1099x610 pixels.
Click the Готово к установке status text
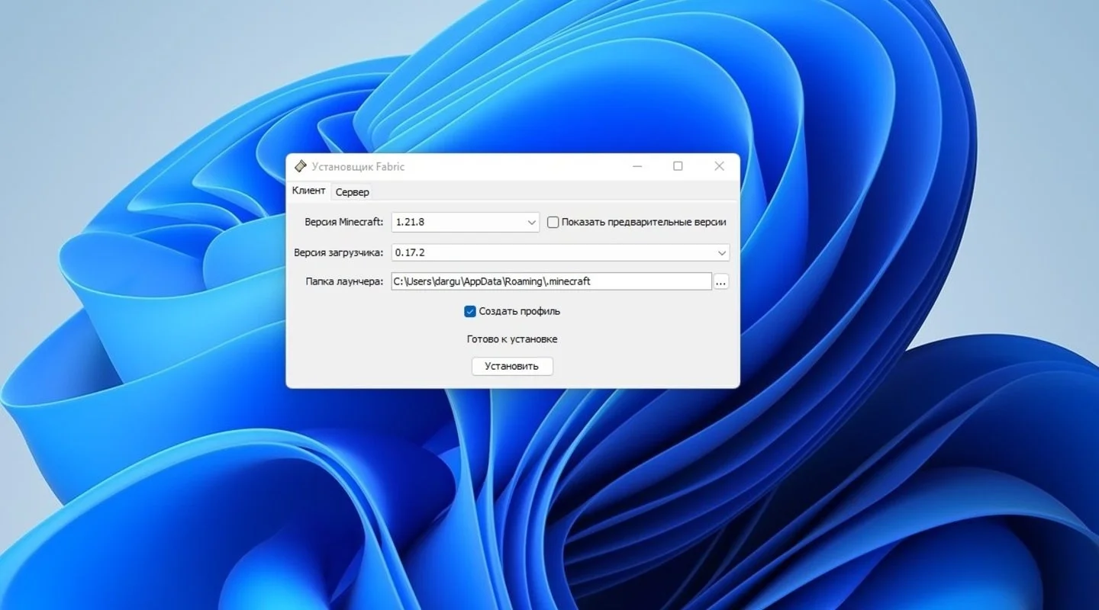pyautogui.click(x=512, y=339)
